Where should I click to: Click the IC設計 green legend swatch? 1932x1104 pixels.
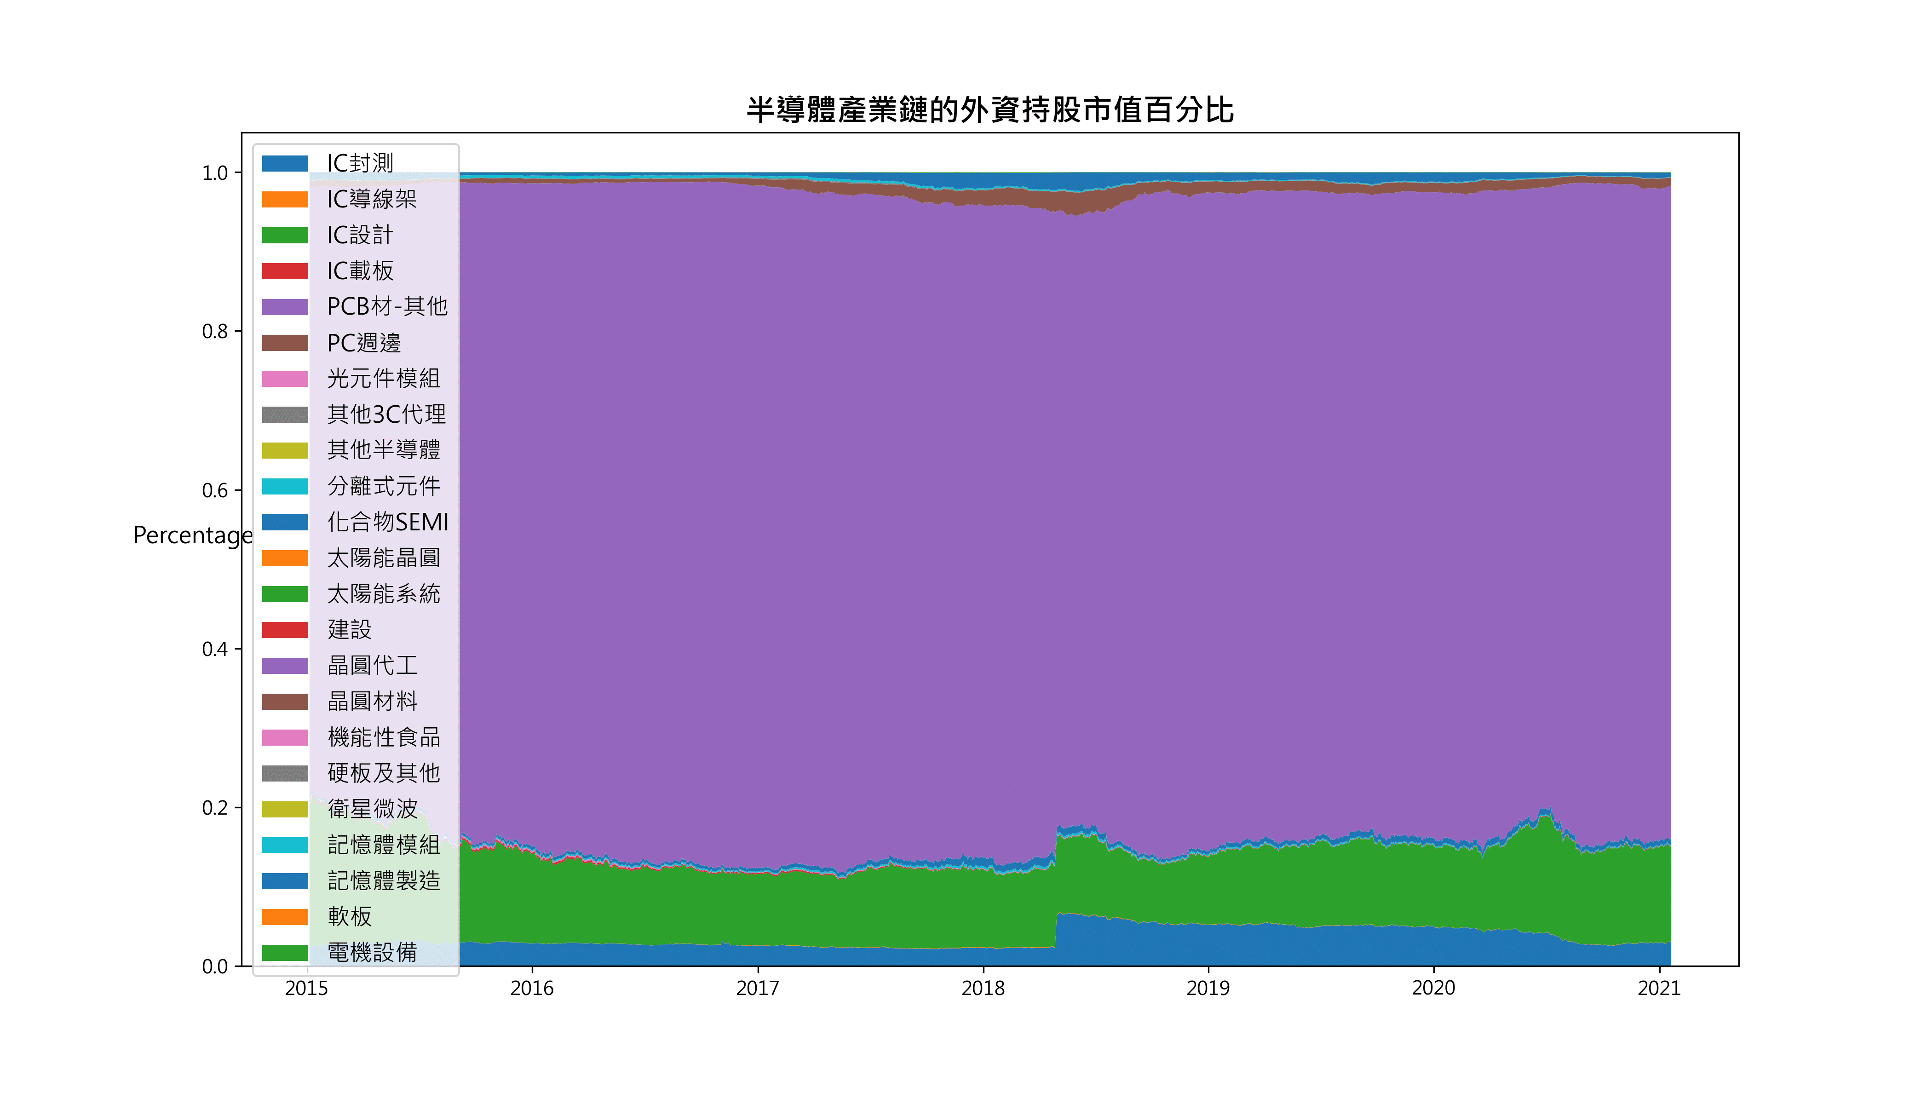[285, 235]
